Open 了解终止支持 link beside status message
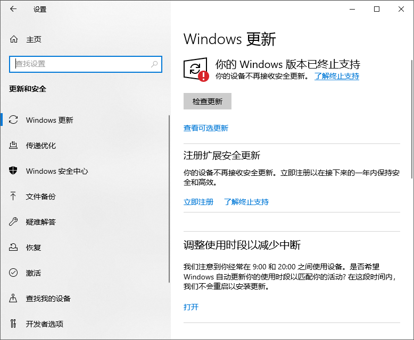Viewport: 414px width, 340px height. [337, 76]
